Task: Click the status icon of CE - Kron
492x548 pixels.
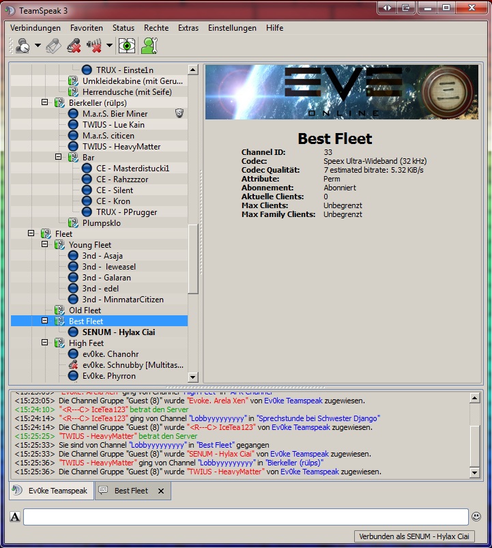Action: [87, 201]
